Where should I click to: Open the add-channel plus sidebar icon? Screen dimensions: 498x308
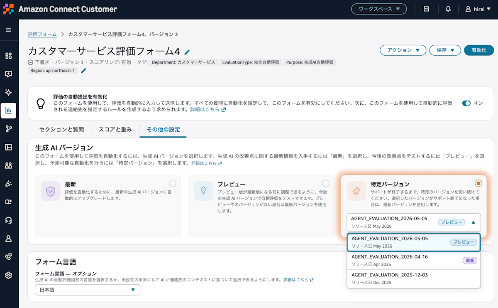pos(8,202)
